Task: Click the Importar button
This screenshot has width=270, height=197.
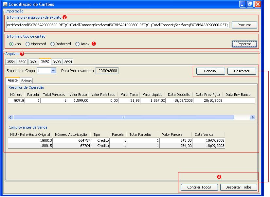Action: [x=244, y=44]
